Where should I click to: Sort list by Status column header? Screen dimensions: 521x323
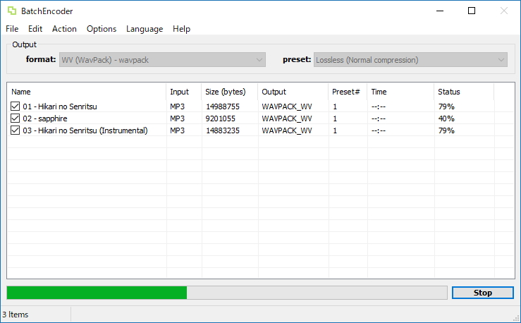click(x=464, y=92)
